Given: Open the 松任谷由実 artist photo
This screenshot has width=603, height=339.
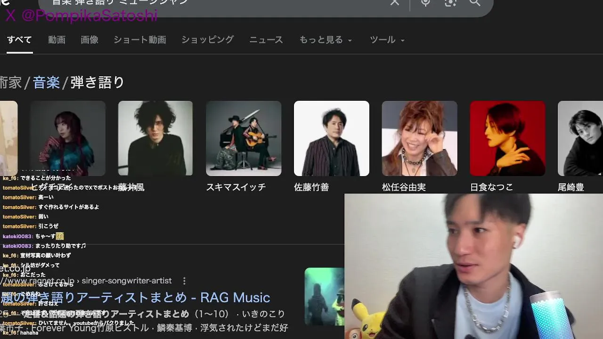Looking at the screenshot, I should tap(419, 138).
